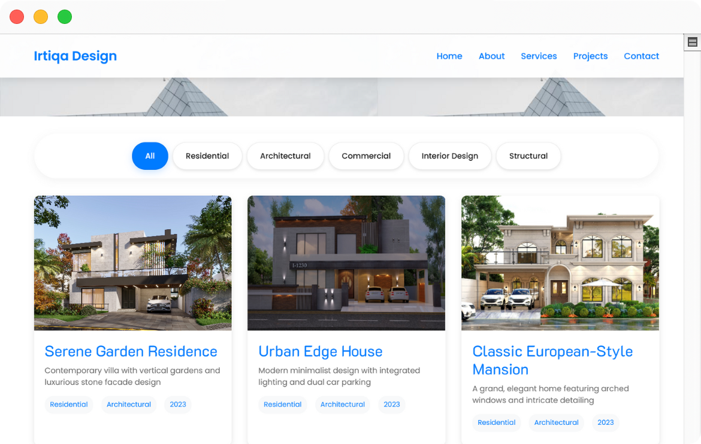
Task: Select 2023 tag on Classic European-Style Mansion
Action: point(606,422)
